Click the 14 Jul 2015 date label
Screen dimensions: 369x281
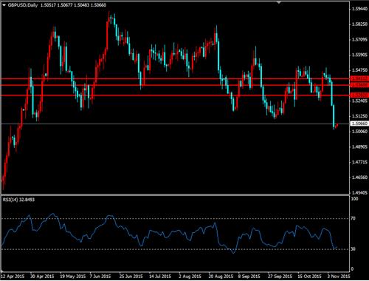[160, 276]
